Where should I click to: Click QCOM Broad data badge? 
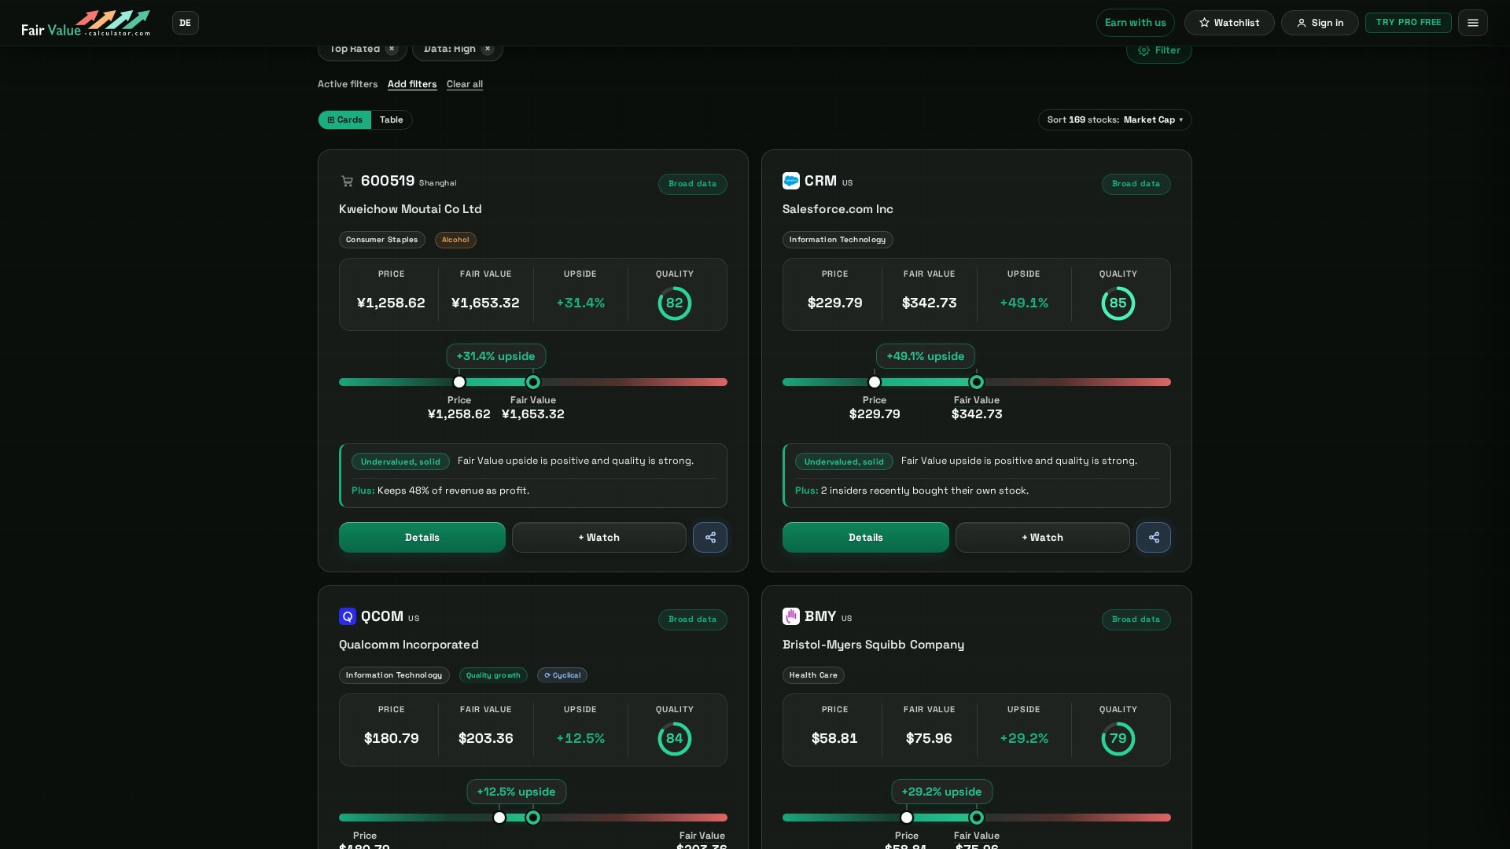tap(693, 619)
